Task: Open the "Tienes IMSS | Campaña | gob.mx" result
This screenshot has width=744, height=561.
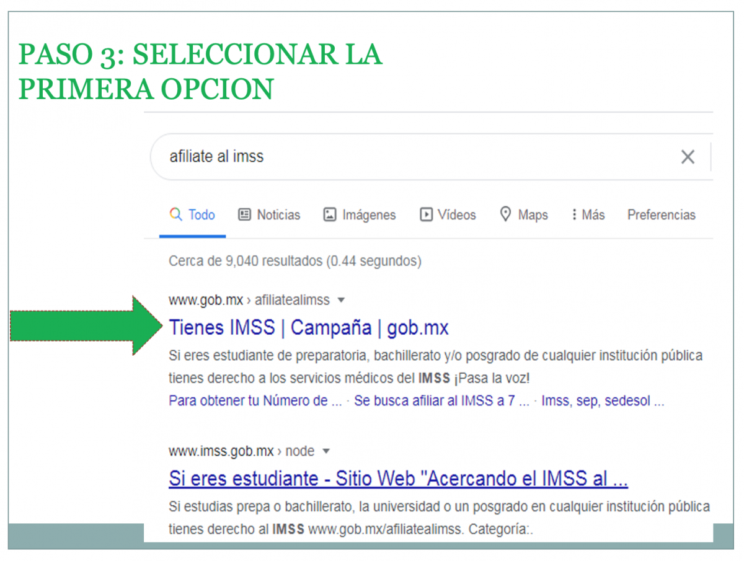Action: 308,327
